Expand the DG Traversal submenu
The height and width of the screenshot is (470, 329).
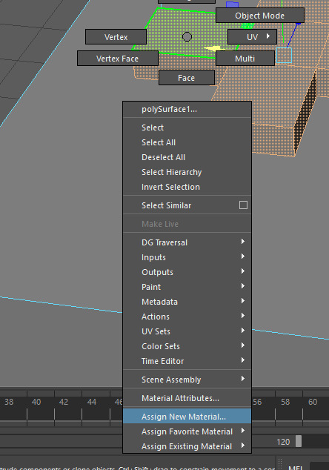click(x=187, y=242)
